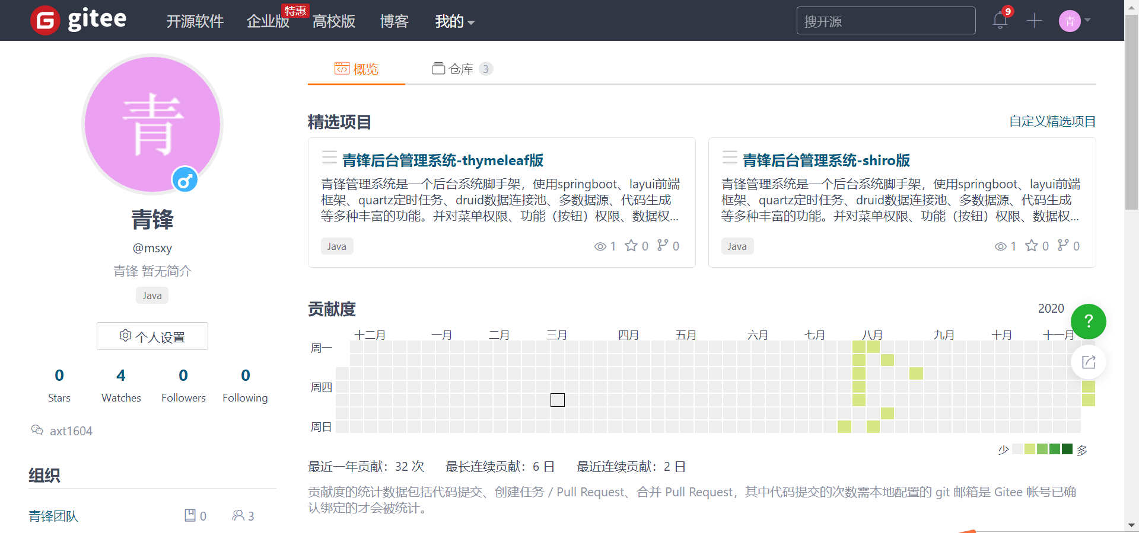The width and height of the screenshot is (1139, 533).
Task: Click darkest green legend swatch beside 多
Action: [x=1067, y=449]
